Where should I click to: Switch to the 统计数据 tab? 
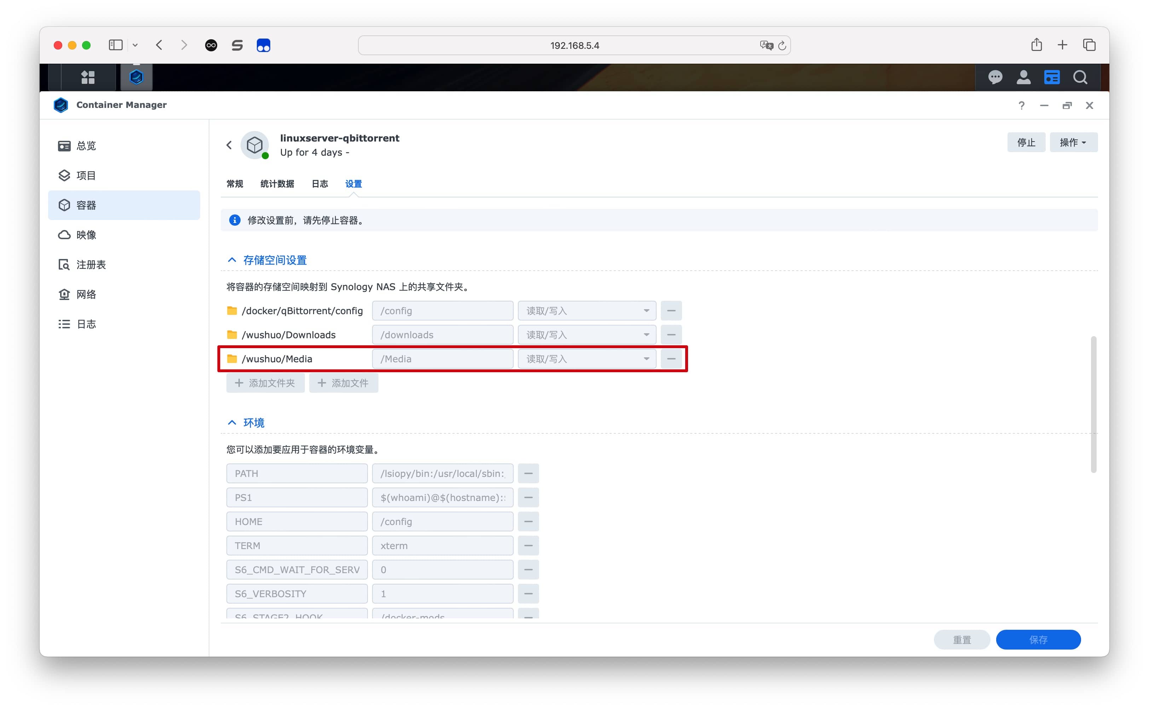[277, 184]
